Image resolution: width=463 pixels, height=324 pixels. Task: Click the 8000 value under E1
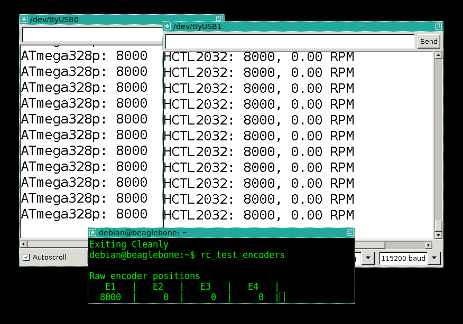tap(110, 297)
